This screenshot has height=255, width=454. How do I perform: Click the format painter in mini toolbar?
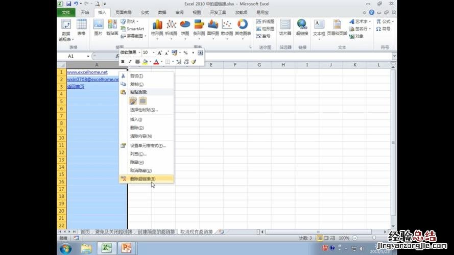194,62
